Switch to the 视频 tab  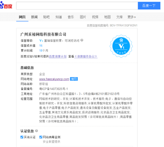(95, 17)
